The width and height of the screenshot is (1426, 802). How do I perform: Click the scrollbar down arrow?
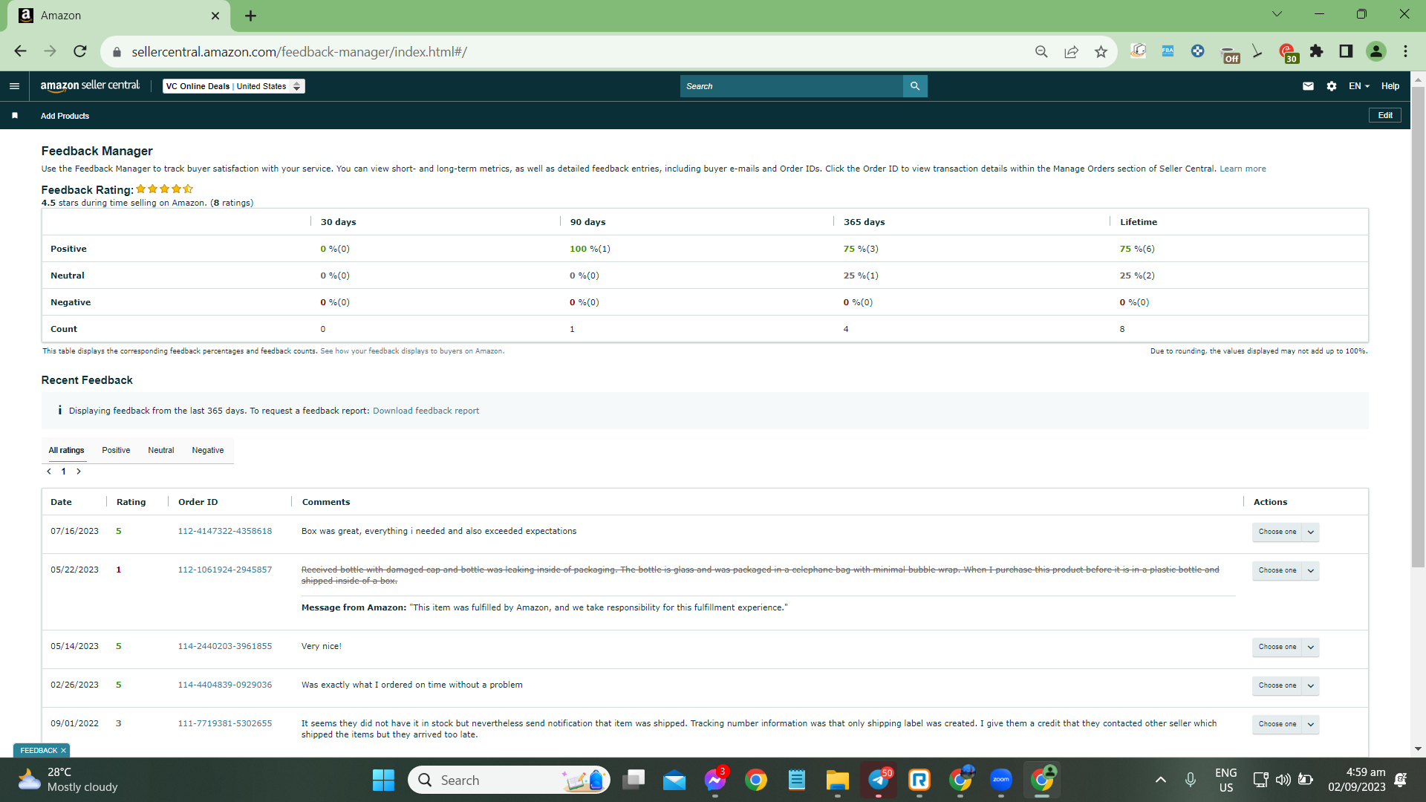coord(1418,749)
